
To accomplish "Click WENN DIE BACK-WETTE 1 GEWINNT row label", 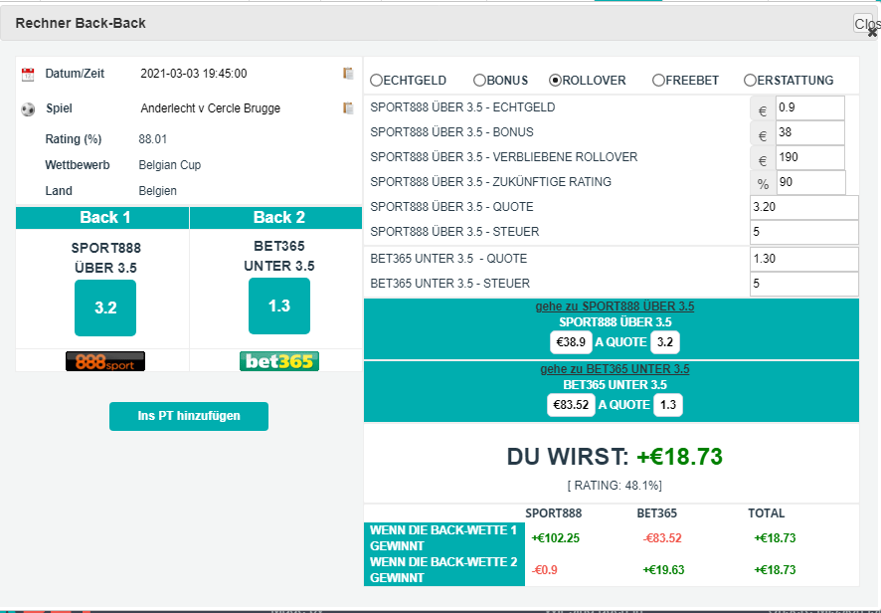I will point(443,538).
